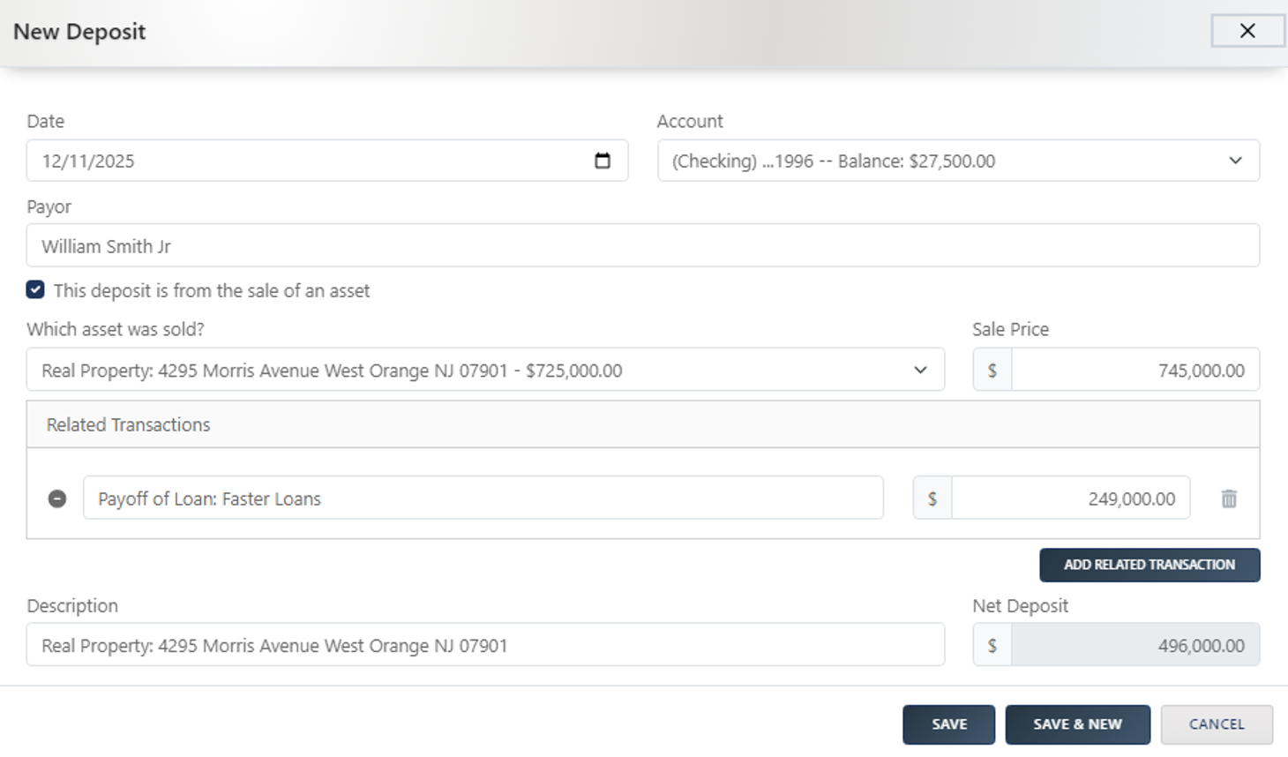Save the deposit
The height and width of the screenshot is (757, 1288).
tap(948, 724)
